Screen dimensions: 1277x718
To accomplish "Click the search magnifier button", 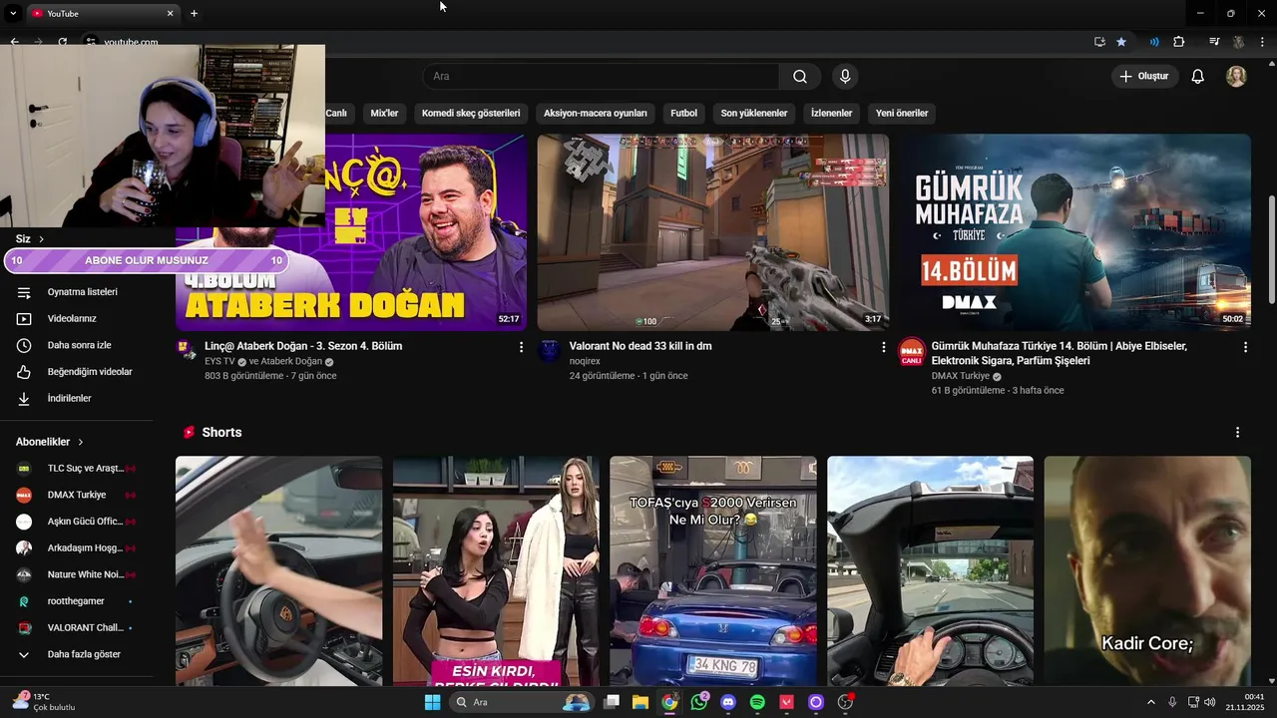I will [x=800, y=77].
